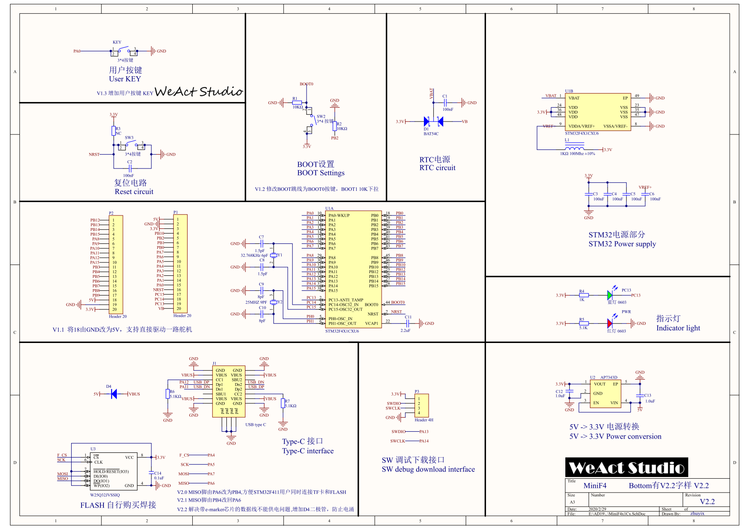This screenshot has height=530, width=749.
Task: Click resistor R1 10KΩ near BOOT0
Action: (x=297, y=103)
